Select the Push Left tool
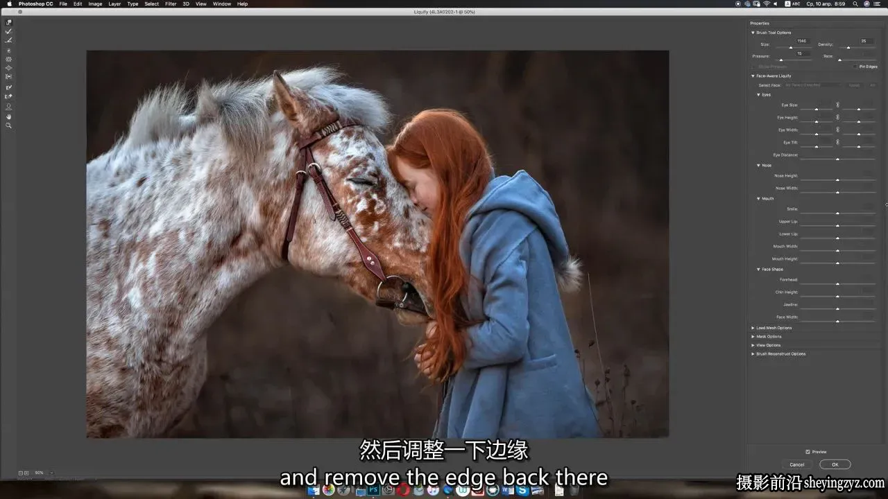Image resolution: width=888 pixels, height=499 pixels. (x=8, y=77)
